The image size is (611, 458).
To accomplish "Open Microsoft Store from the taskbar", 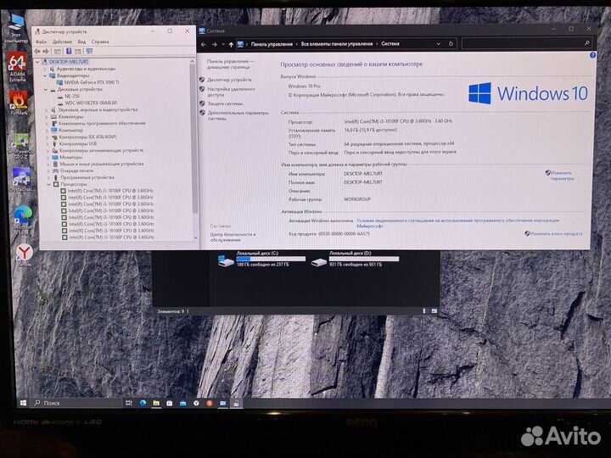I will point(169,404).
